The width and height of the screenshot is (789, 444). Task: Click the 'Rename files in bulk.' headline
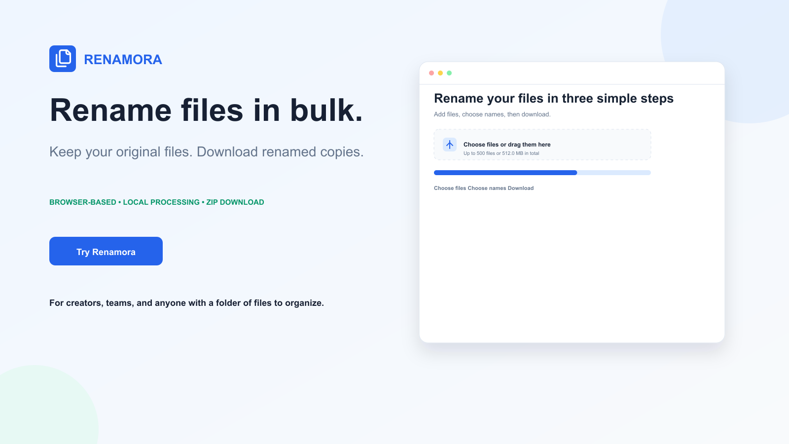tap(206, 110)
